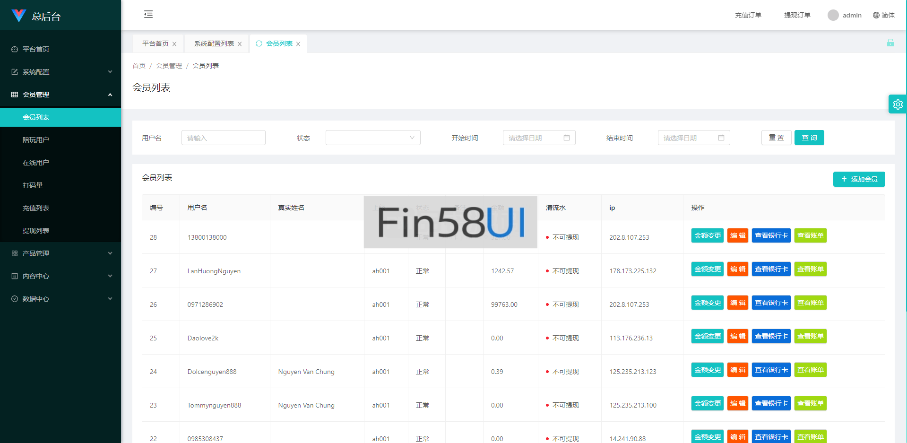Open calendar in the 开始时间 date field
Image resolution: width=907 pixels, height=443 pixels.
[566, 138]
